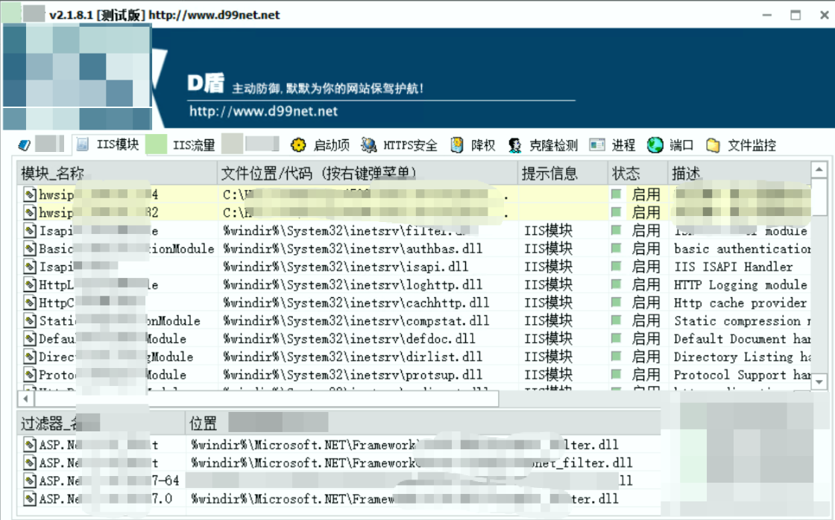Click the module icon of the Basic authentication row
The image size is (835, 520).
coord(30,249)
